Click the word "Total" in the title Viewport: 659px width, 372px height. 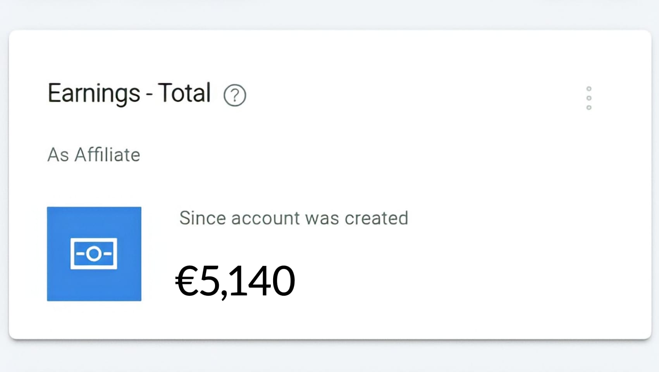[184, 93]
